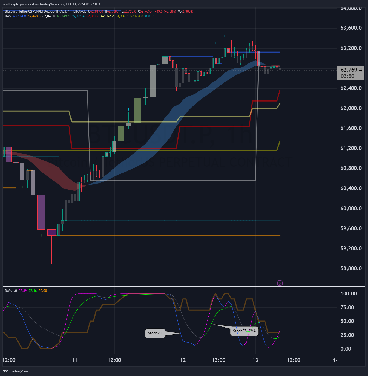This screenshot has width=368, height=376.
Task: Click the current price label 62,769.4
Action: 351,70
